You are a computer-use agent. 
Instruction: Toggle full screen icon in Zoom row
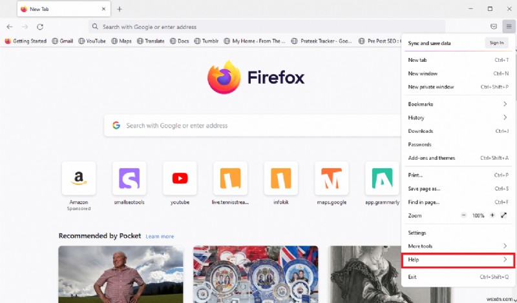point(504,215)
